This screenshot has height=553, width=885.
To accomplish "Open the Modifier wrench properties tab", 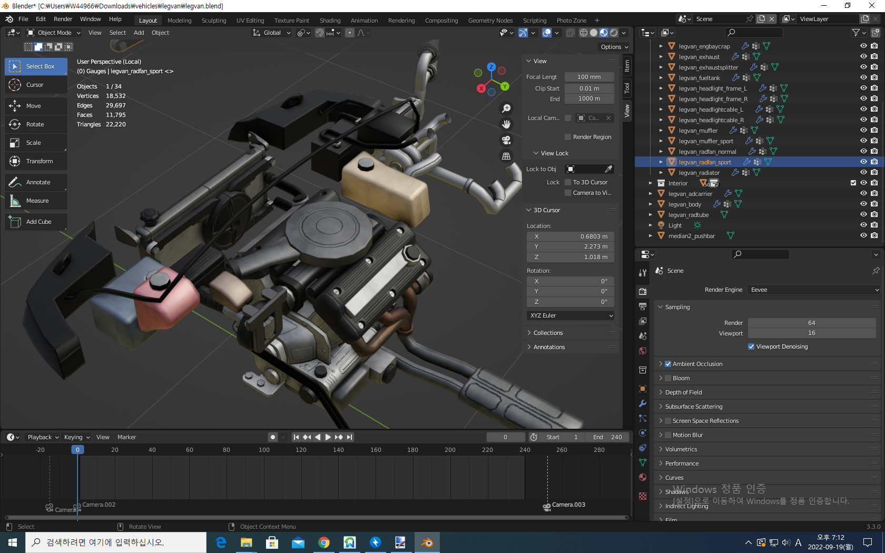I will coord(643,403).
